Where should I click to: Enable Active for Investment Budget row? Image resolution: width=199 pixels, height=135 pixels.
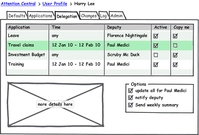156,55
